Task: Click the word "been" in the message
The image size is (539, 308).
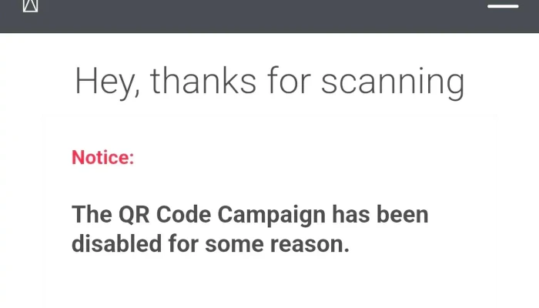Action: click(x=403, y=215)
